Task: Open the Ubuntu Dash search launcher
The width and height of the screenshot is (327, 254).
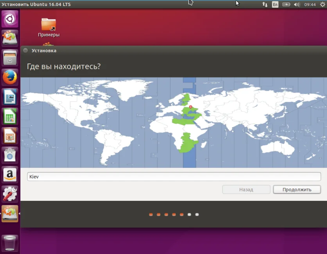Action: (x=10, y=19)
